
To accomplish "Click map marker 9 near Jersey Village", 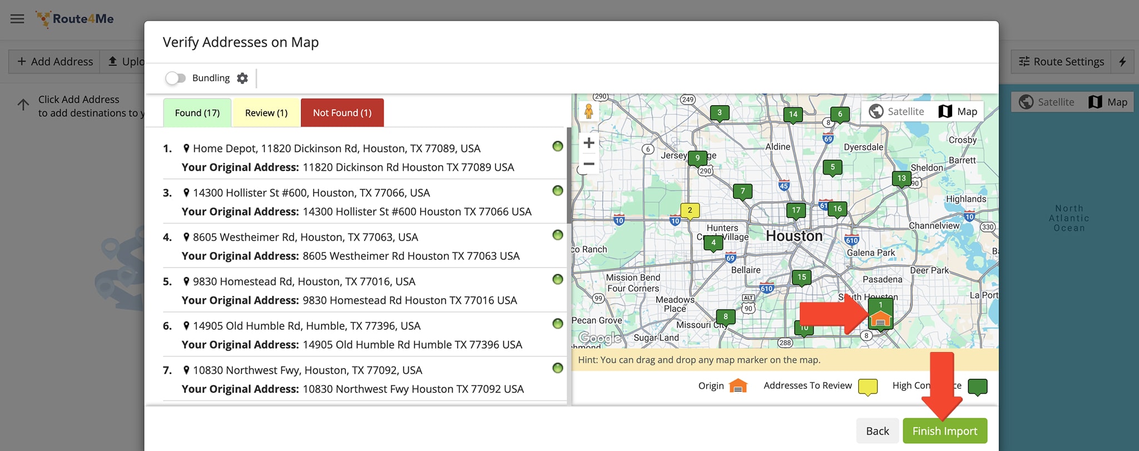I will click(x=697, y=158).
